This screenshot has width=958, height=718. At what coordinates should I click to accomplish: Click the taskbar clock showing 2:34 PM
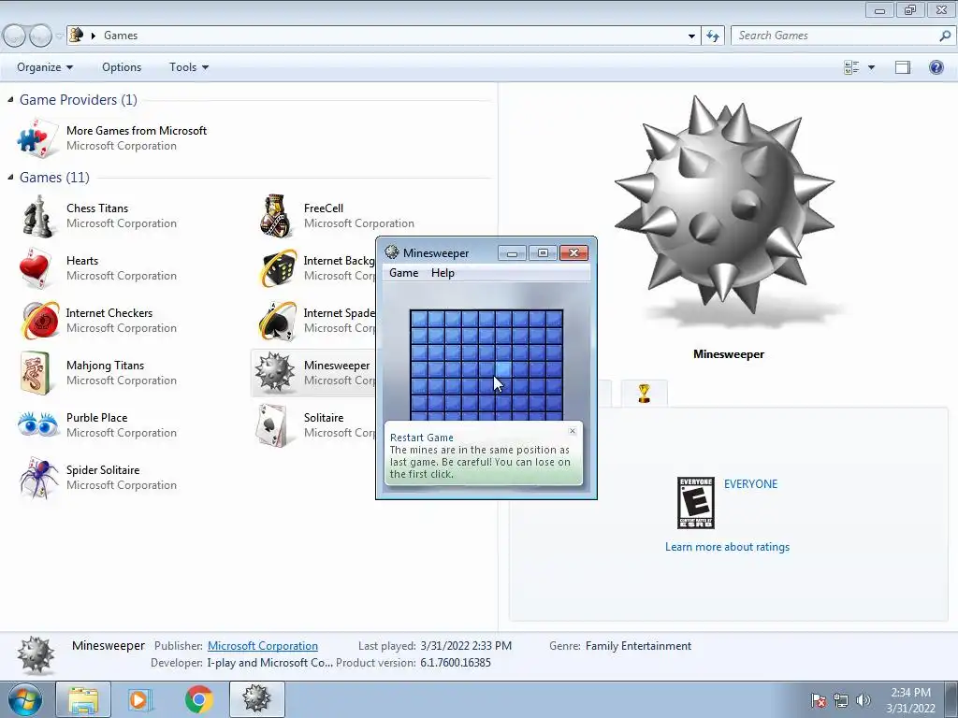[x=910, y=699]
